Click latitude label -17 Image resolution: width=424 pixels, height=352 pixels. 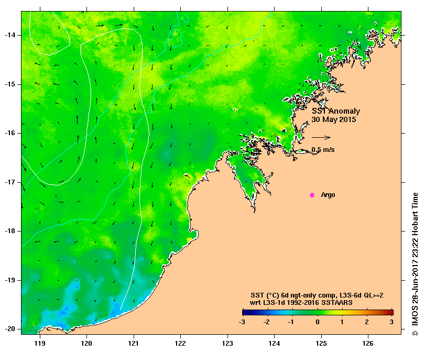(x=10, y=182)
